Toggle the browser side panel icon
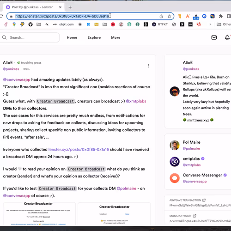 pos(229,16)
